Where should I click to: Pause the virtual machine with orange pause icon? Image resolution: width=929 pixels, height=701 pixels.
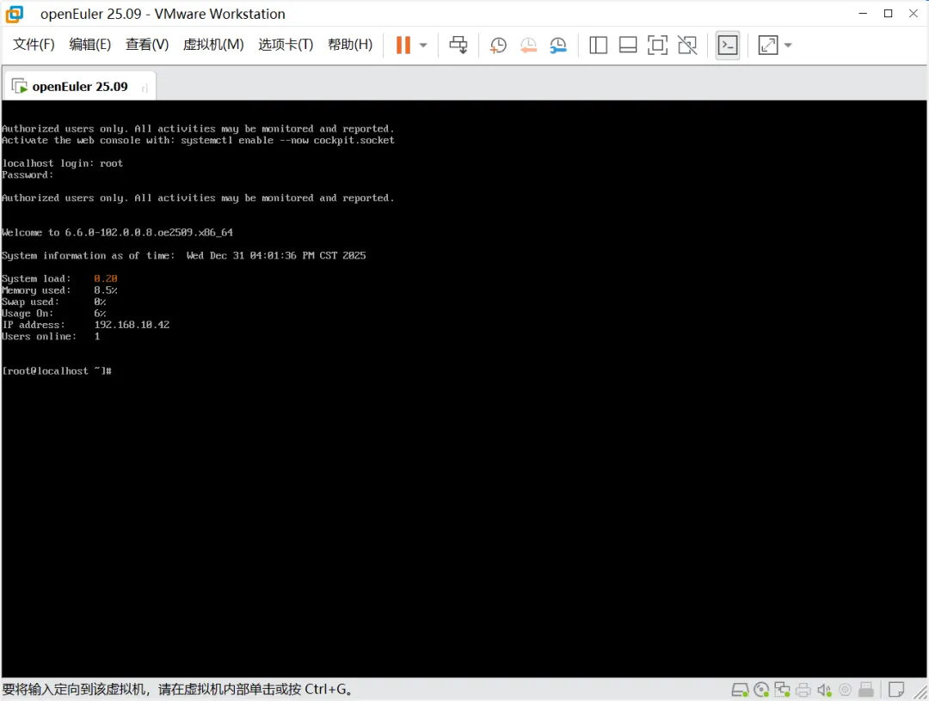point(403,45)
